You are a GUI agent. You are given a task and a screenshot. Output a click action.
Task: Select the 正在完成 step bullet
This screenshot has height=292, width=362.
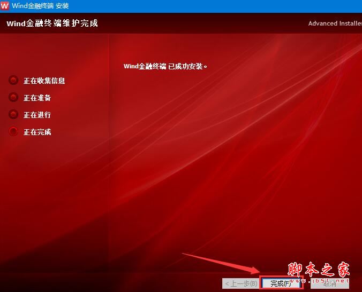(x=13, y=131)
